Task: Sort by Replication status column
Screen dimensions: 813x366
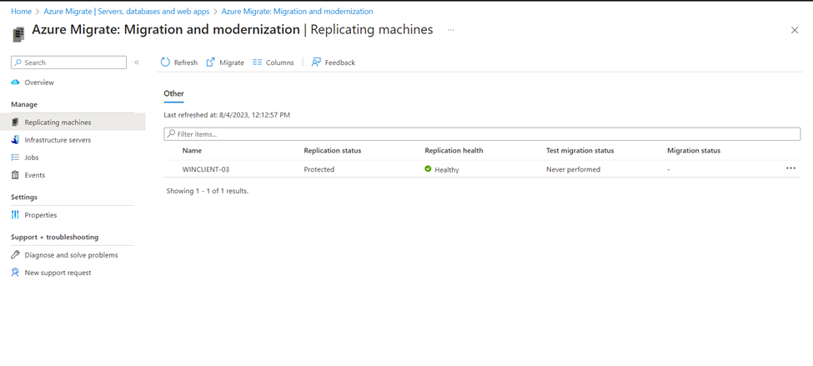Action: (x=333, y=151)
